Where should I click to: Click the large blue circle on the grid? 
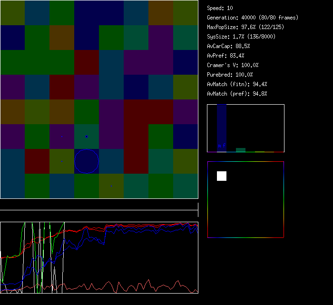pos(87,161)
